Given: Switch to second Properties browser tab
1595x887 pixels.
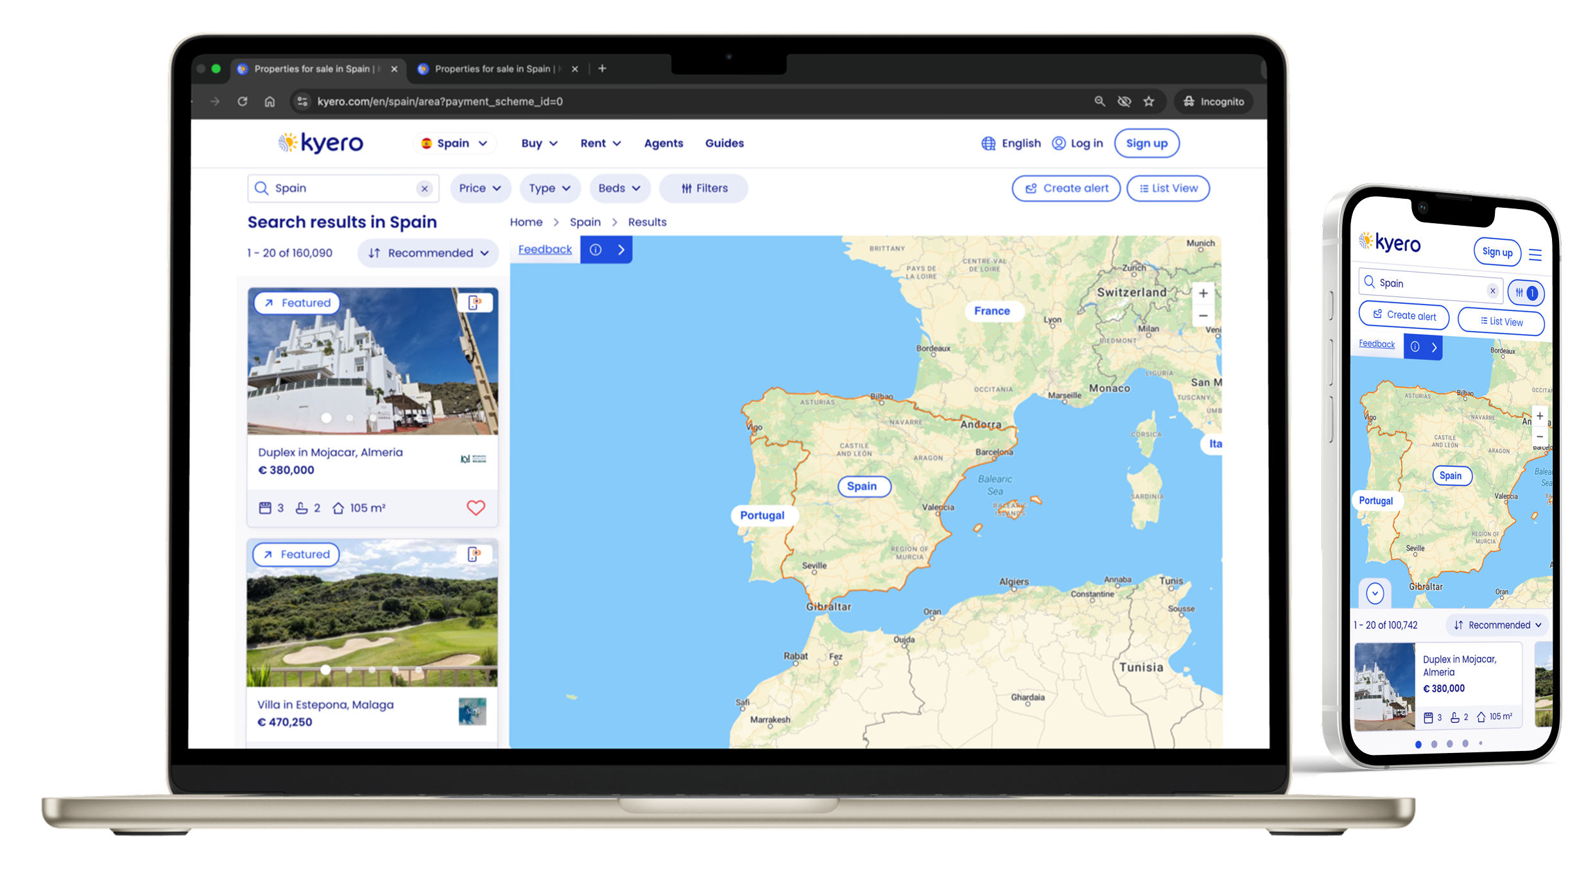Looking at the screenshot, I should click(492, 69).
